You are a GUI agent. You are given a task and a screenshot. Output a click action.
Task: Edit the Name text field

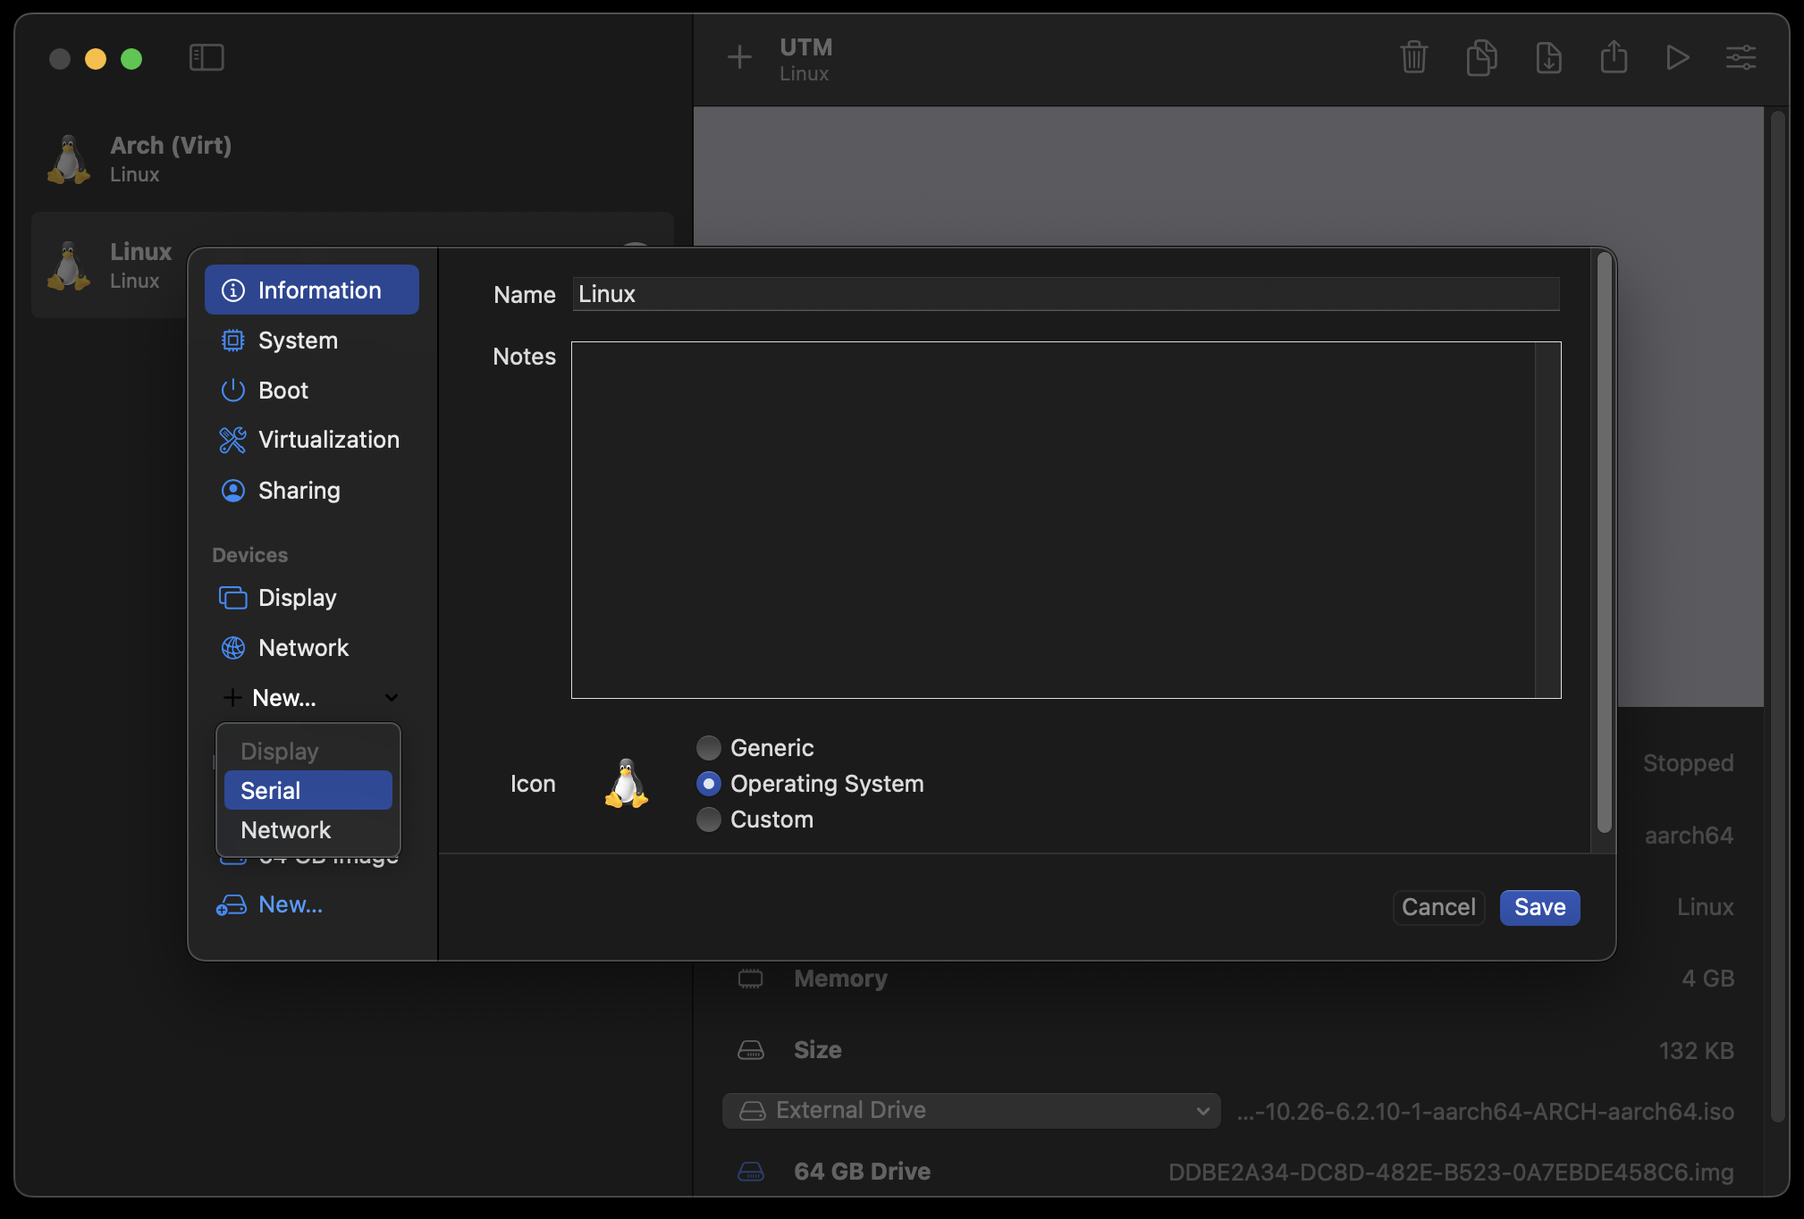(x=1066, y=294)
